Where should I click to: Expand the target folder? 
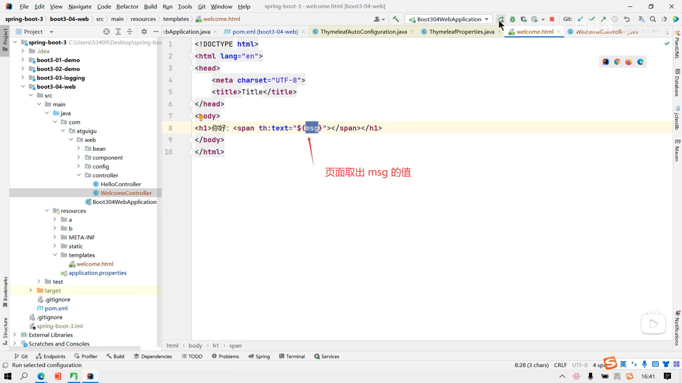pos(31,290)
